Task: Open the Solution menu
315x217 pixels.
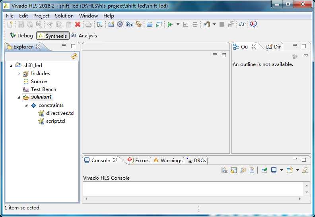Action: coord(64,15)
